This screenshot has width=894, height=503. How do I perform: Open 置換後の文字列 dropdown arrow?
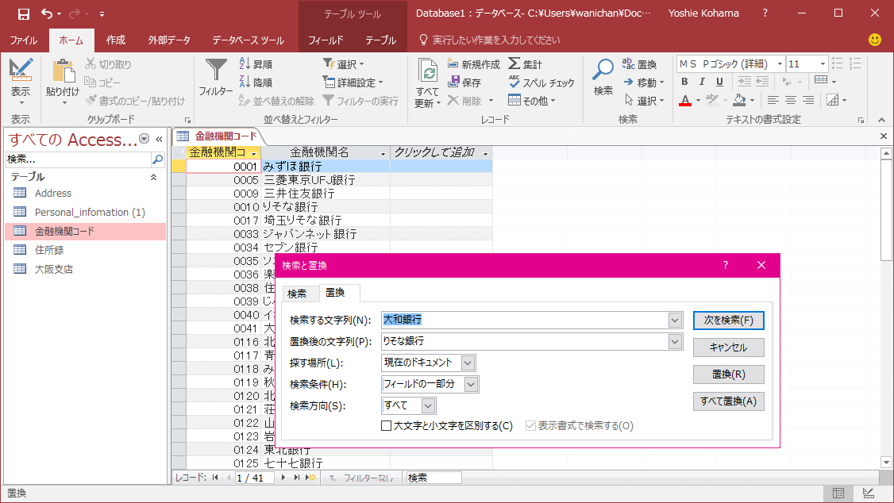(675, 341)
